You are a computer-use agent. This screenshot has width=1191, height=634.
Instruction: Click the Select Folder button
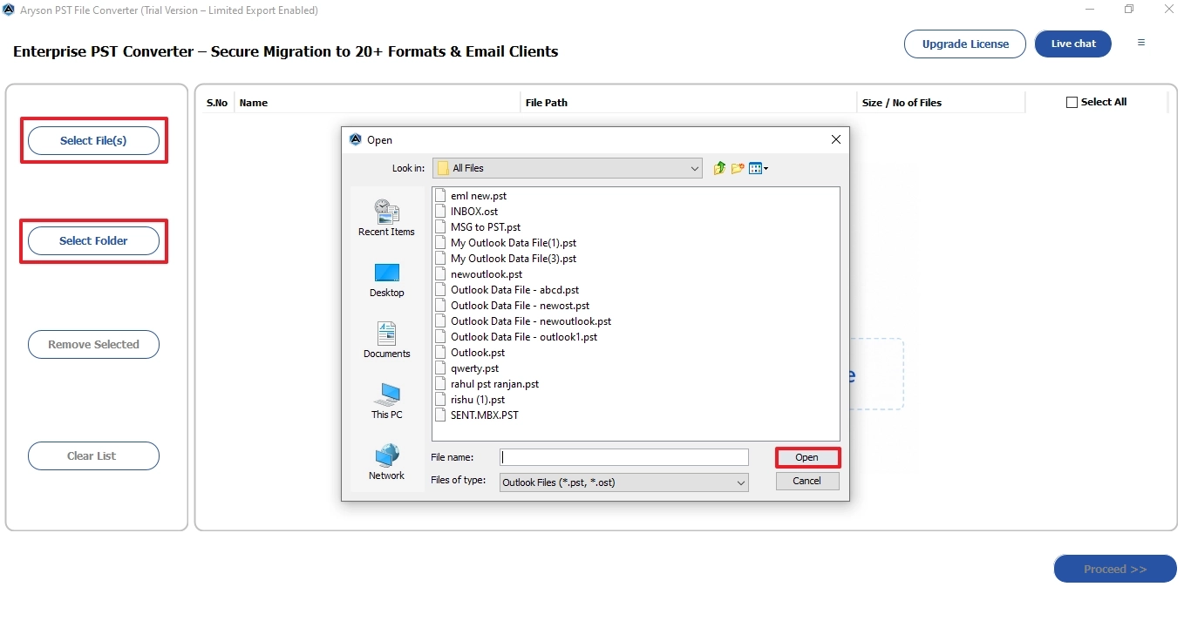pos(93,241)
